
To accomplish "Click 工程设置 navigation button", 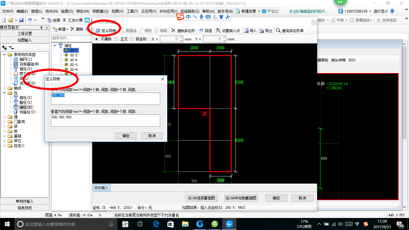I will (25, 34).
